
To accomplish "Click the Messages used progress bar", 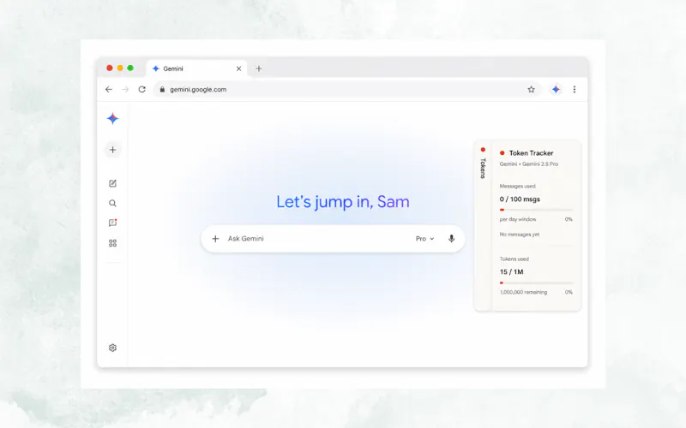I will 536,210.
